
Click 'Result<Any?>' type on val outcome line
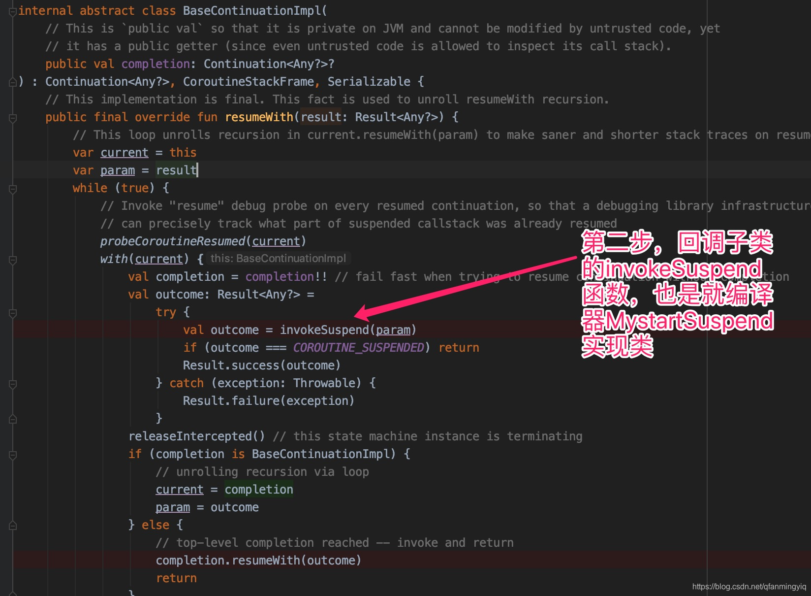(x=259, y=295)
